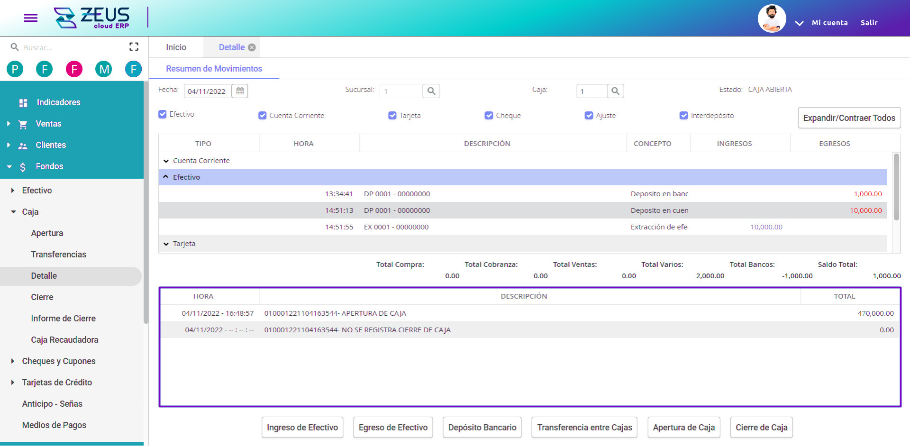Image resolution: width=910 pixels, height=447 pixels.
Task: Collapse the Efectivo movements group
Action: coord(165,176)
